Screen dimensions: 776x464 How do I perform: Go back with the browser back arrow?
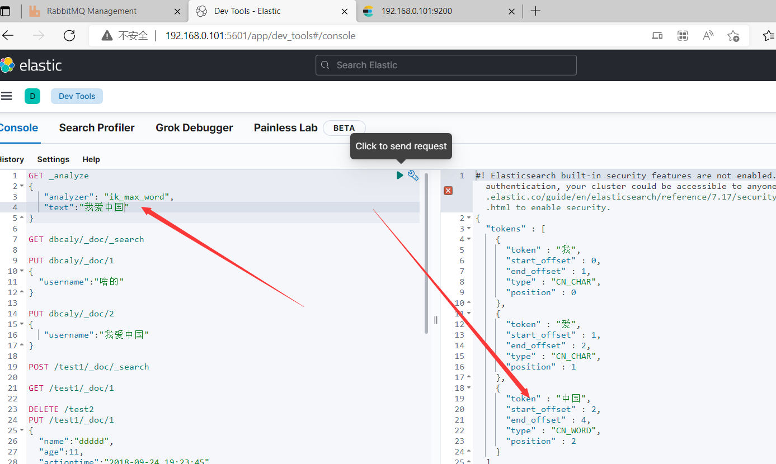pos(8,36)
